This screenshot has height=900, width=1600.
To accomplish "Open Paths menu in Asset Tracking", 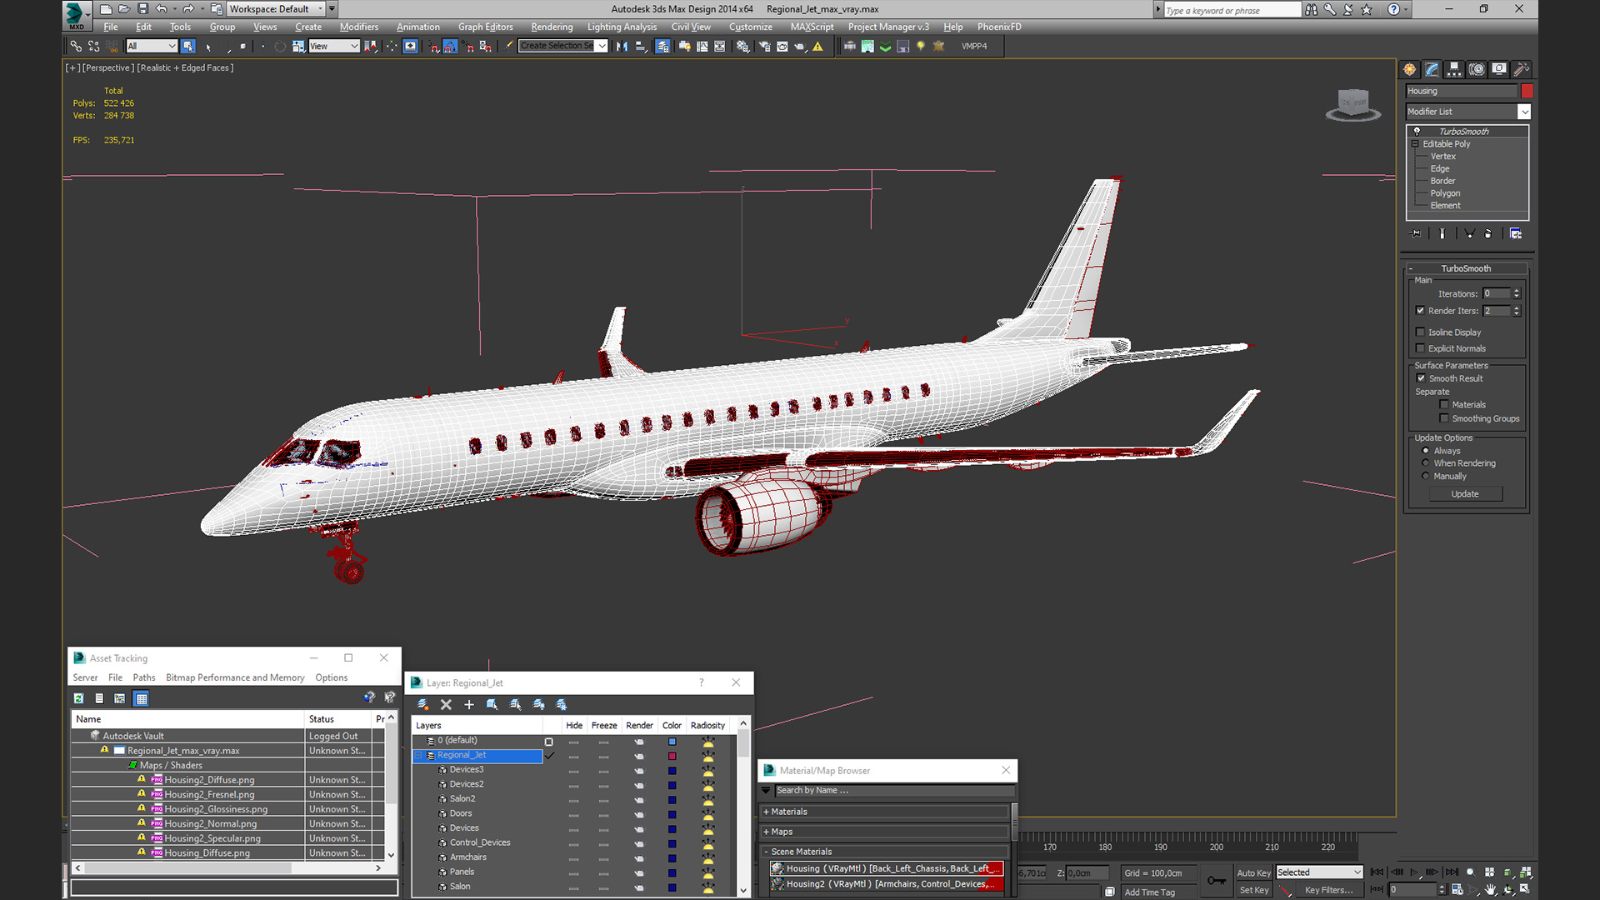I will pos(144,677).
